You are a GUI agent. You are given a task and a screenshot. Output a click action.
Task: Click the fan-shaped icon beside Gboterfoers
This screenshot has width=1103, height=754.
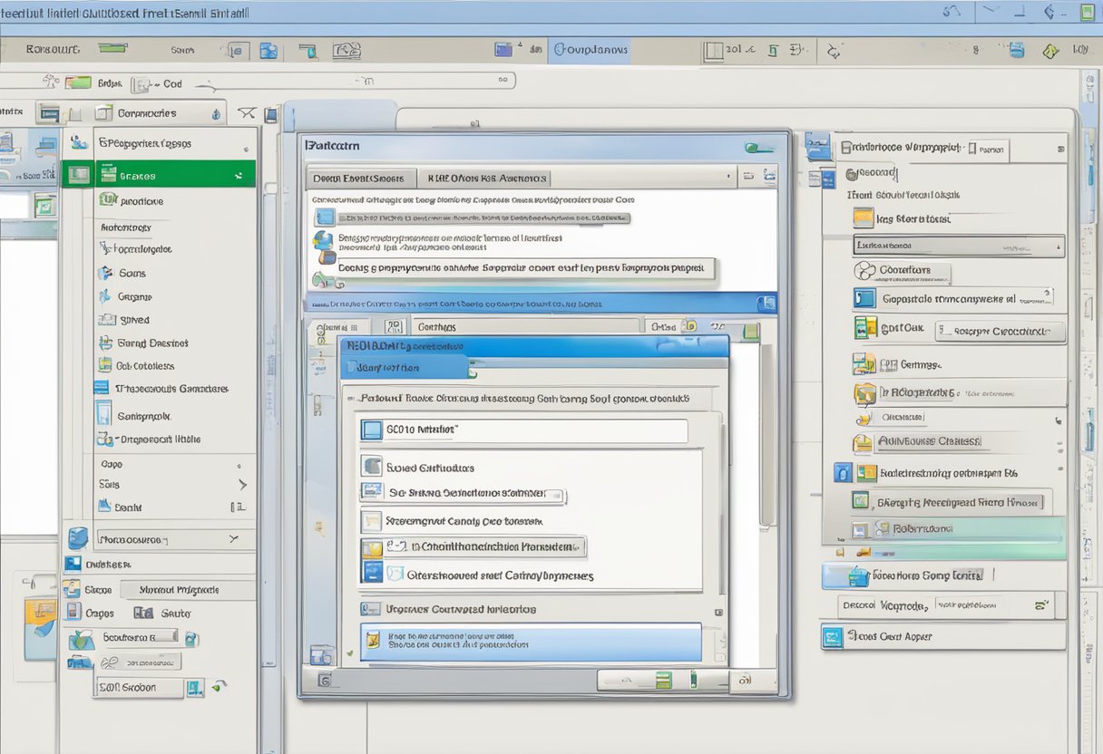tap(865, 270)
